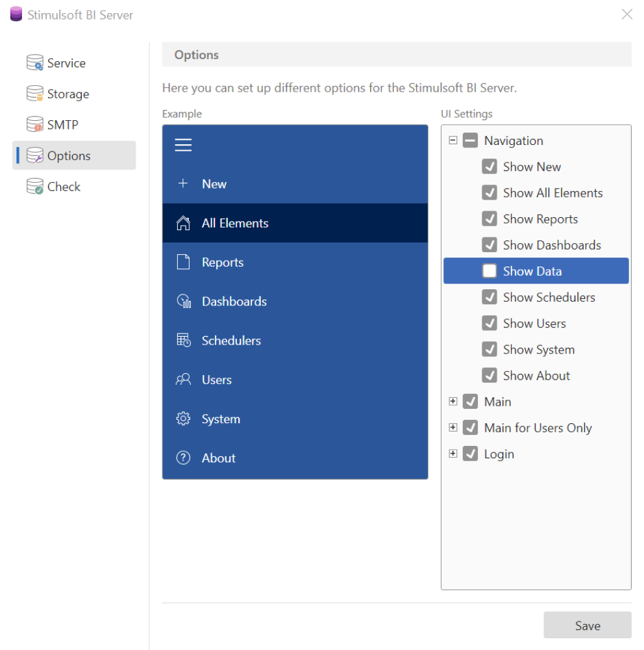Toggle the Main for Users Only checkbox
This screenshot has height=650, width=644.
pyautogui.click(x=470, y=428)
